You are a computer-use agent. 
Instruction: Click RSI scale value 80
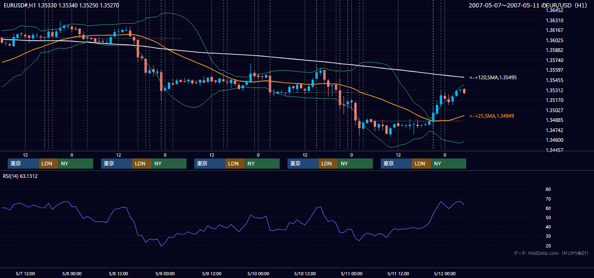pos(548,190)
